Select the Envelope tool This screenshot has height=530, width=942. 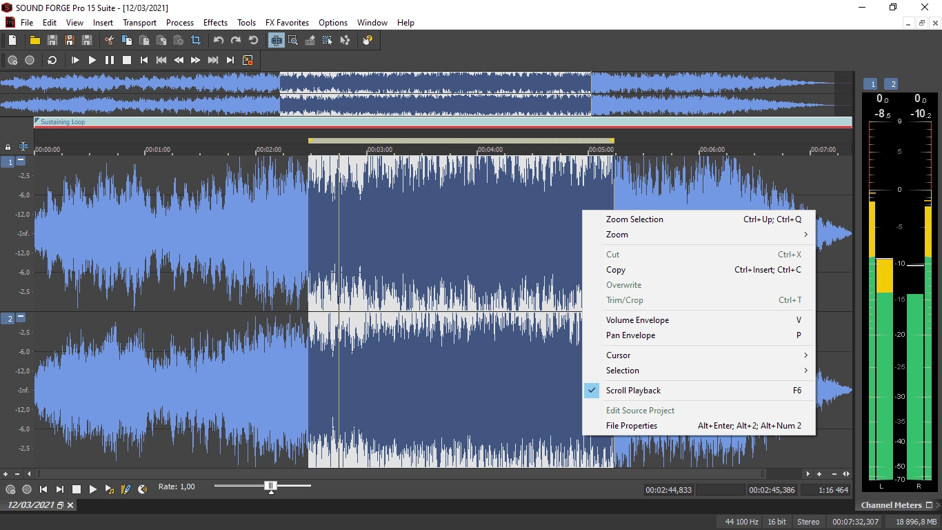click(x=345, y=41)
